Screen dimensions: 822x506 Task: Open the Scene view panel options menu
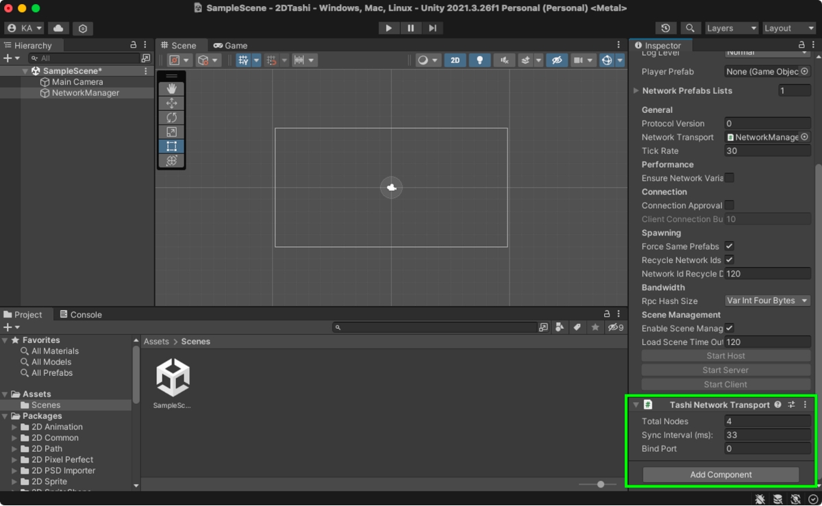pos(619,45)
